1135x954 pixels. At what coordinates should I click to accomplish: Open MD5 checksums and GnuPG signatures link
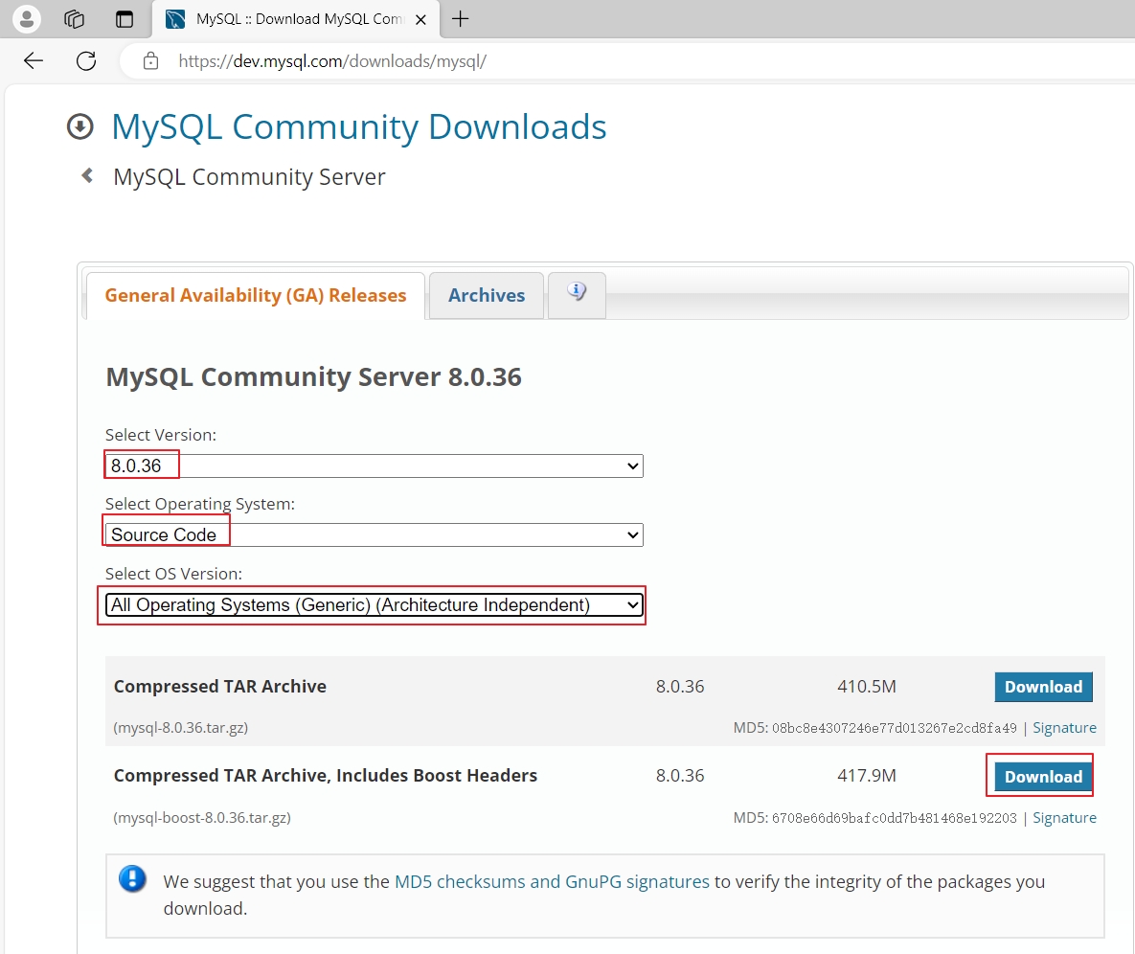552,881
